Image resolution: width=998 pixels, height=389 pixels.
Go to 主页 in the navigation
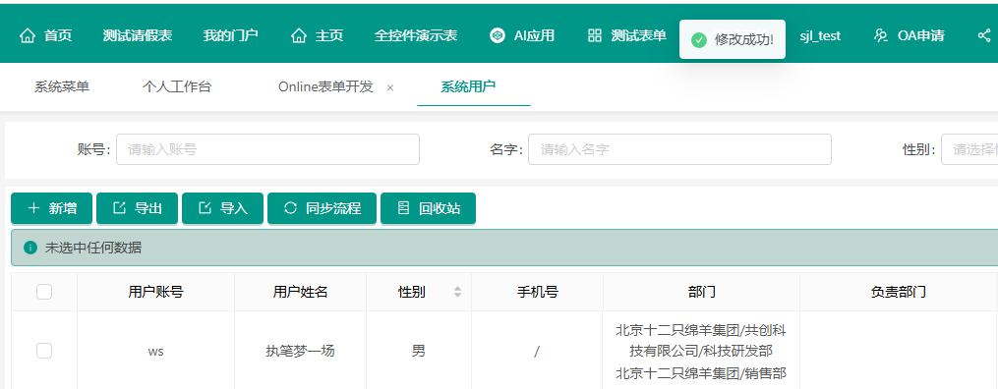[317, 35]
